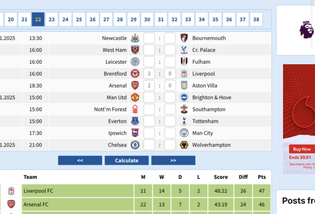Viewport: 315px width, 214px height.
Task: Click the Man Utd club crest
Action: [135, 97]
